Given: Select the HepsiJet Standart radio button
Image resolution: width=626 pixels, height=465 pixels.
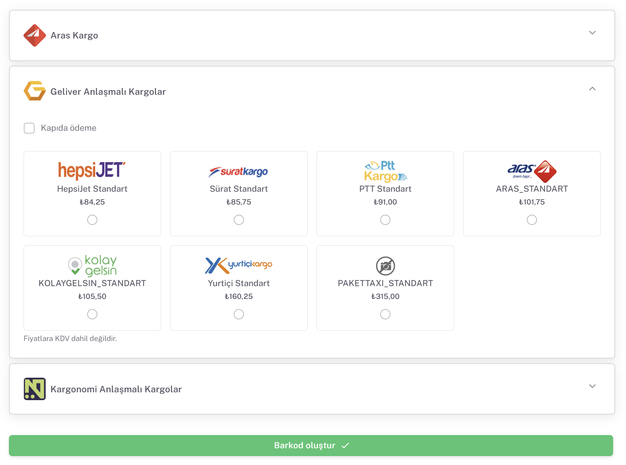Looking at the screenshot, I should pyautogui.click(x=92, y=220).
